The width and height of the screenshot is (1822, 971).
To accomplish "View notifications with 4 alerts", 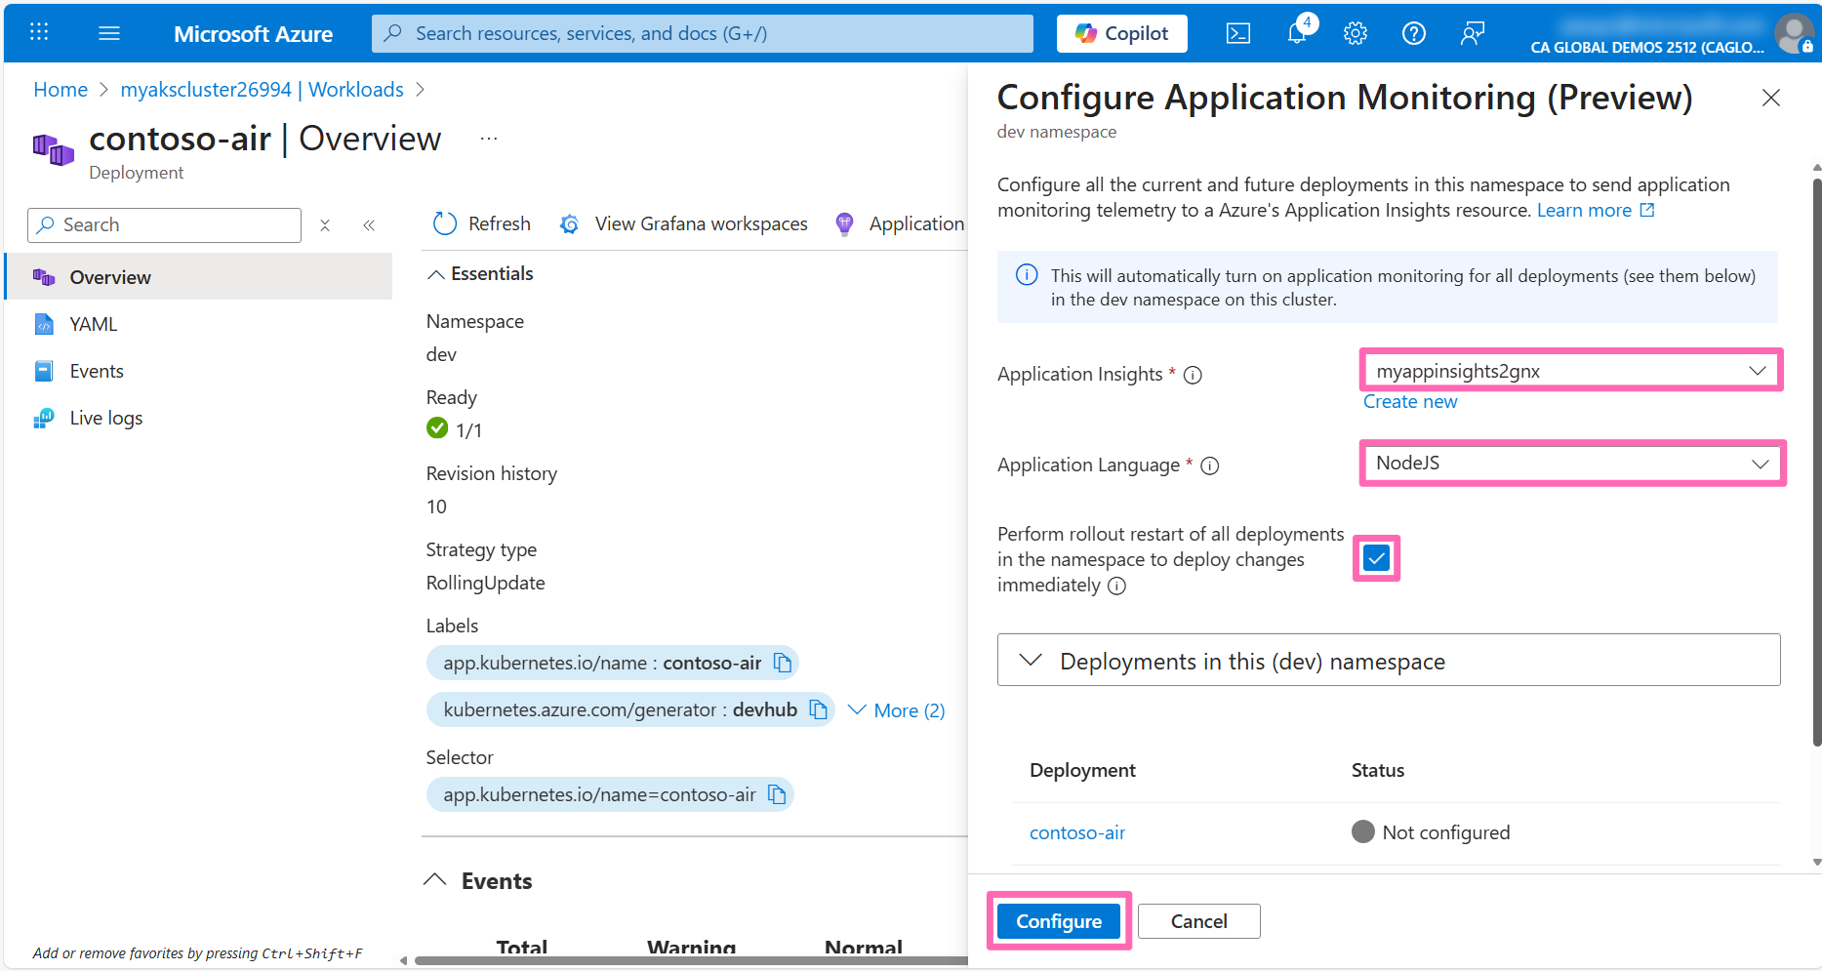I will coord(1296,32).
